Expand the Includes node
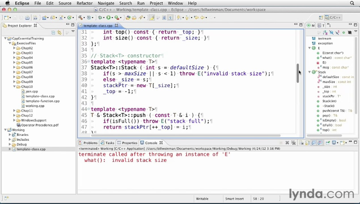 point(10,140)
